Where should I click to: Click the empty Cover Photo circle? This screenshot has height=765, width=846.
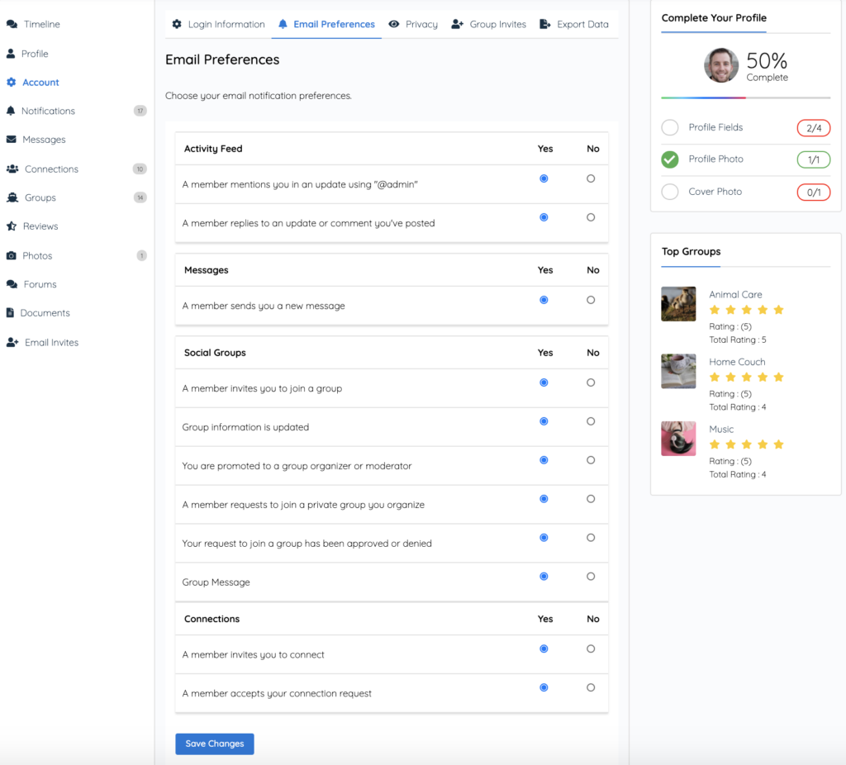coord(670,192)
